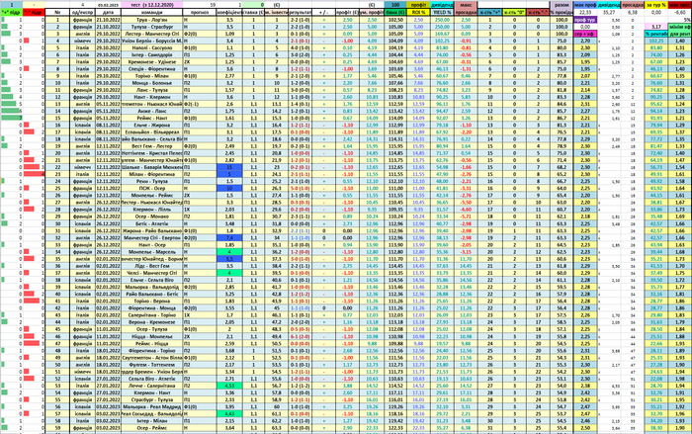Select the pink "3,17" cell

click(655, 27)
